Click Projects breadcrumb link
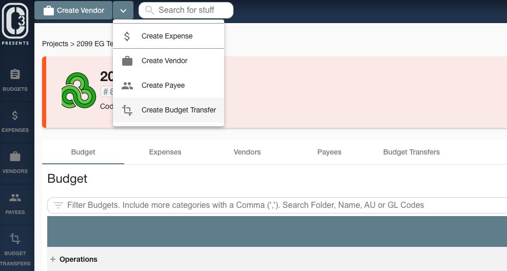 55,44
